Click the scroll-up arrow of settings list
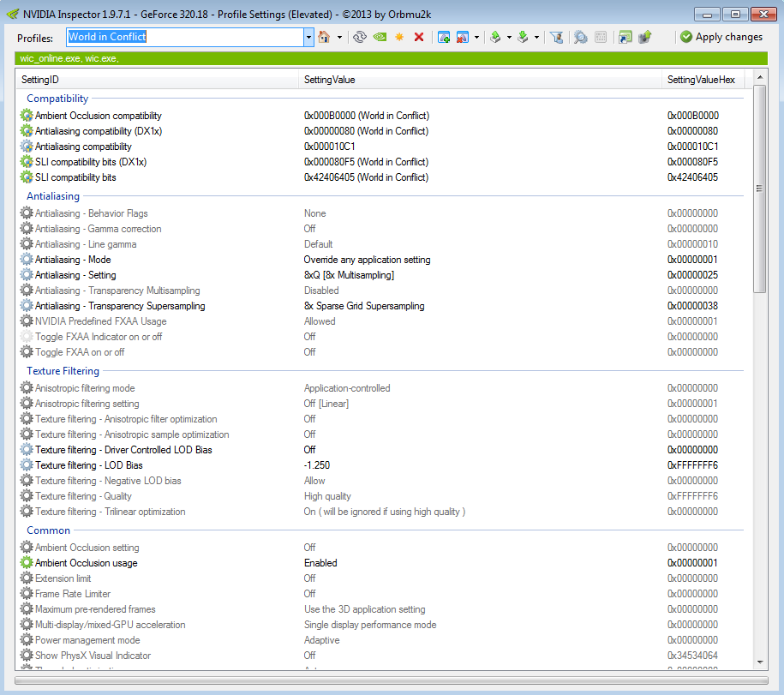The image size is (784, 695). [760, 77]
